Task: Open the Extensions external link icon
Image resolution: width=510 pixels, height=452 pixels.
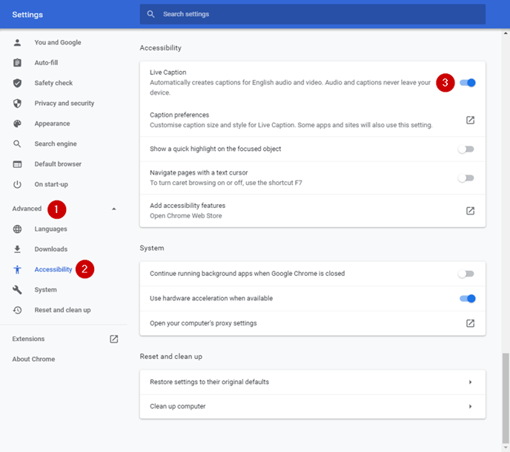Action: [114, 339]
